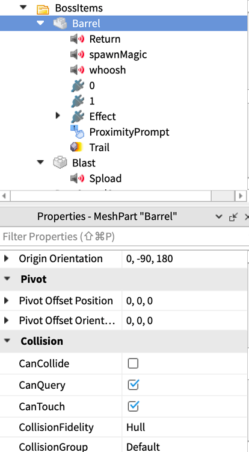249x452 pixels.
Task: Click the spawnMagic sound icon
Action: tap(78, 54)
